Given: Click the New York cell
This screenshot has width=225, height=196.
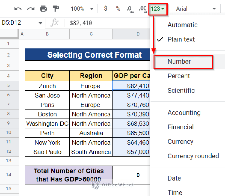Looking at the screenshot, I should click(x=47, y=143).
